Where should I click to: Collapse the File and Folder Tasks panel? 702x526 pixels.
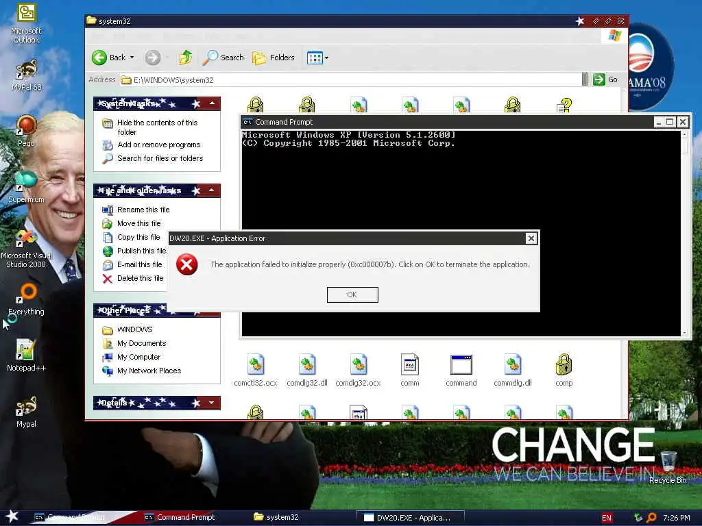click(x=213, y=190)
